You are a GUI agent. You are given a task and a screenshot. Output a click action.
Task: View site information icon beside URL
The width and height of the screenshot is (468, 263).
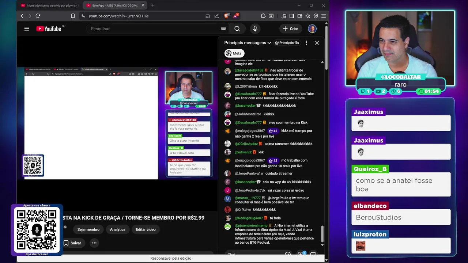coord(83,16)
